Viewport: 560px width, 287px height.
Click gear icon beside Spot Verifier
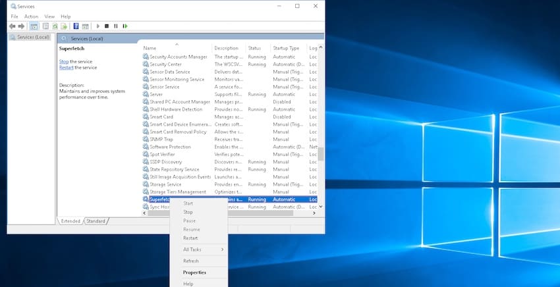(146, 154)
